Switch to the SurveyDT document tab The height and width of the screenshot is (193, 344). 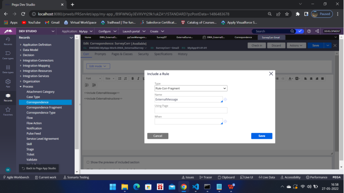(x=162, y=38)
